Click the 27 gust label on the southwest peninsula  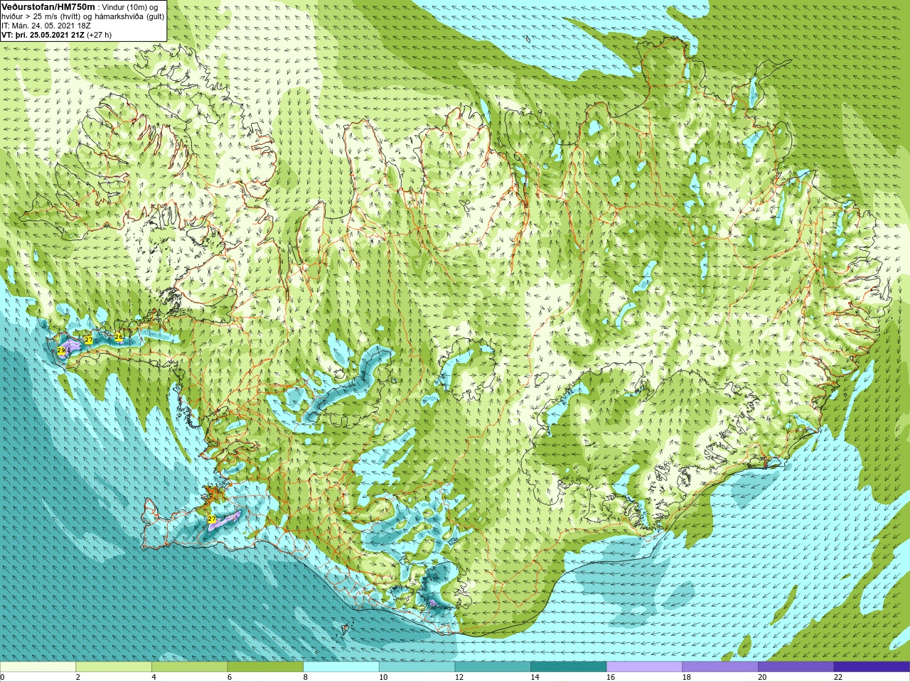point(212,520)
